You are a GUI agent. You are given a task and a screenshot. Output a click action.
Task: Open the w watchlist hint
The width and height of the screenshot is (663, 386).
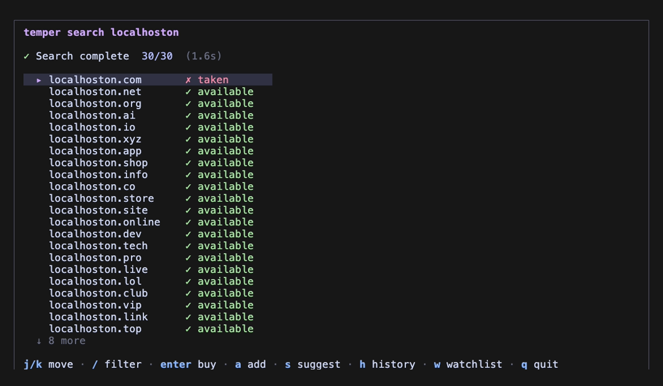[x=468, y=364]
